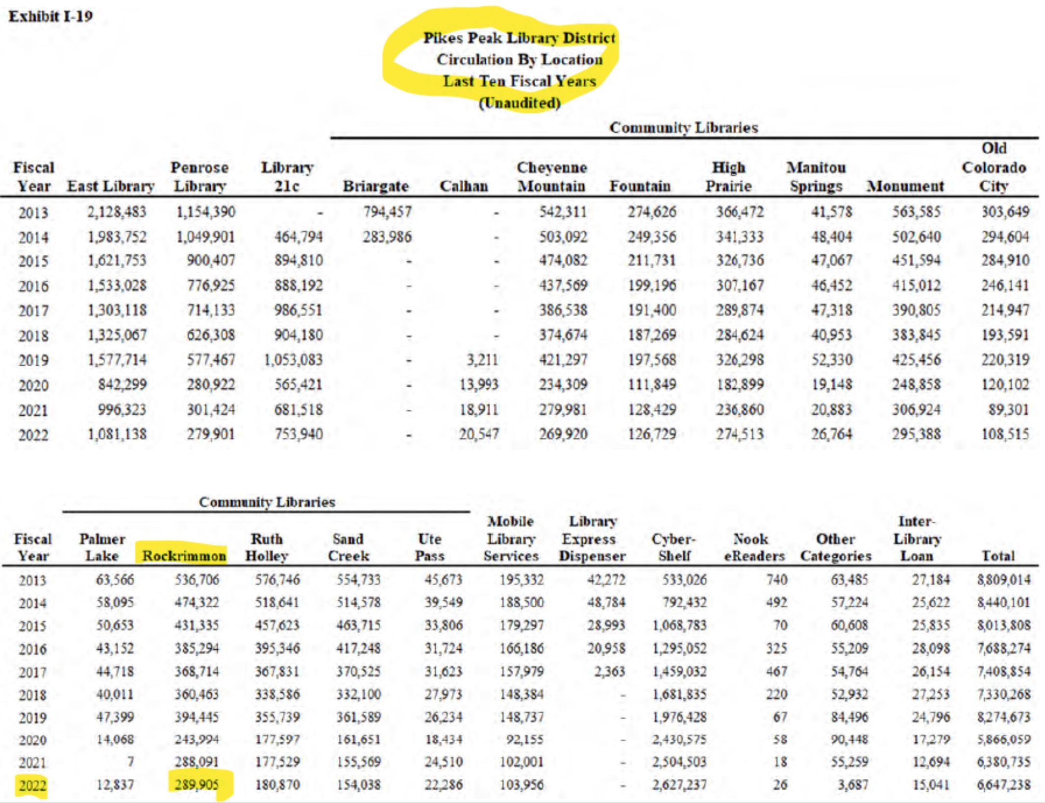Select the 'Penrose Library' column header
This screenshot has height=803, width=1045.
pyautogui.click(x=199, y=177)
